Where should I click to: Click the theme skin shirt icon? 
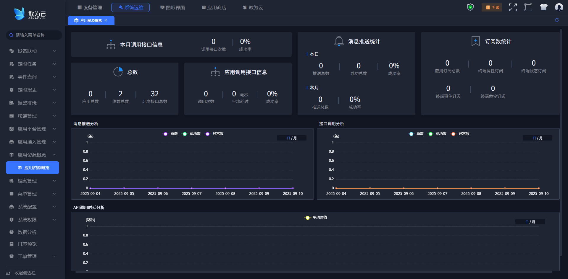(x=543, y=7)
